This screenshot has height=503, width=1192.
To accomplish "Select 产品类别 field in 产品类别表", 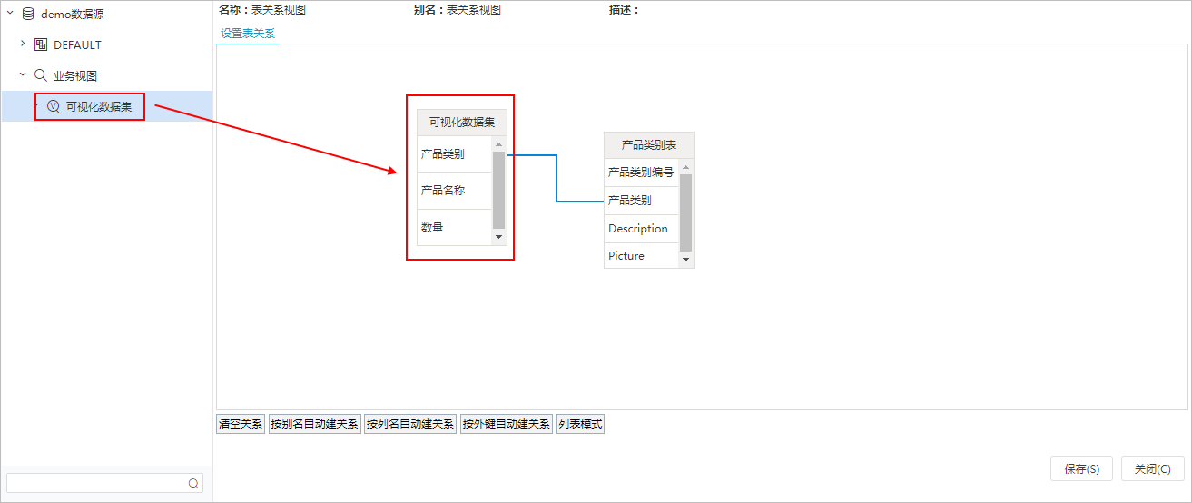I will 642,201.
